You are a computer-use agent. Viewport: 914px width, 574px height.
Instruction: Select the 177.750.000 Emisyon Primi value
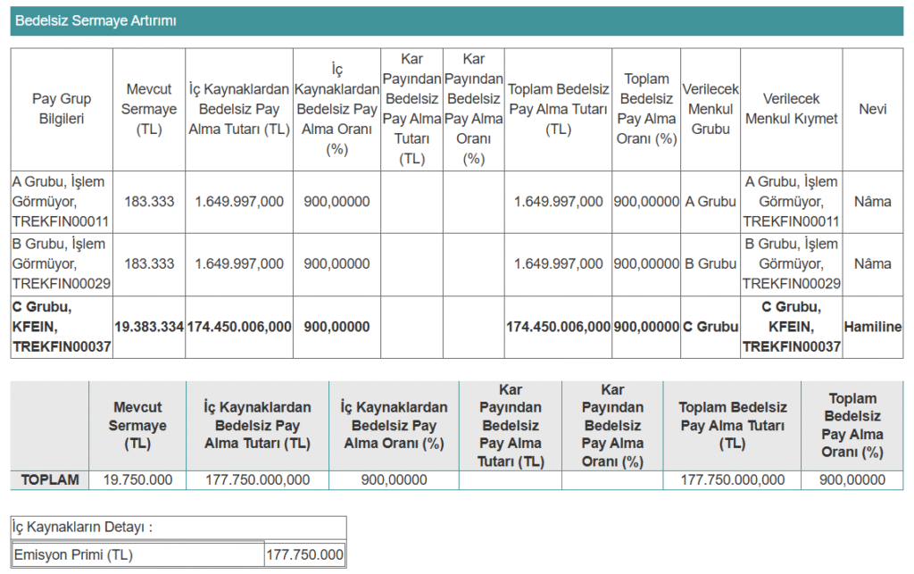(x=305, y=555)
